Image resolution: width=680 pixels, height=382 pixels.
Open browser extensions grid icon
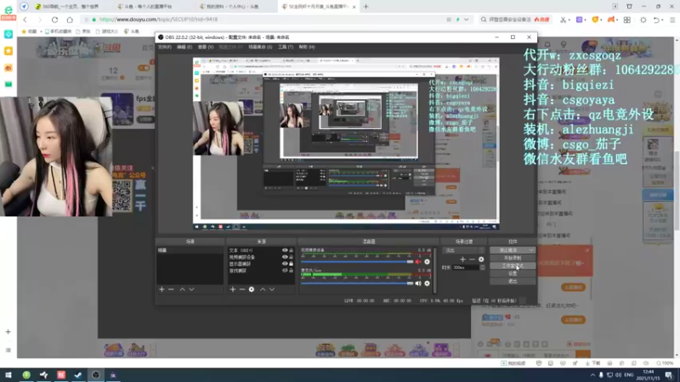pyautogui.click(x=627, y=20)
